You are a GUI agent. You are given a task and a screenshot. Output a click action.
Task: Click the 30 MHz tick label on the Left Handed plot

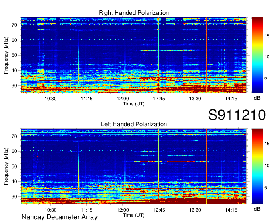(x=15, y=197)
